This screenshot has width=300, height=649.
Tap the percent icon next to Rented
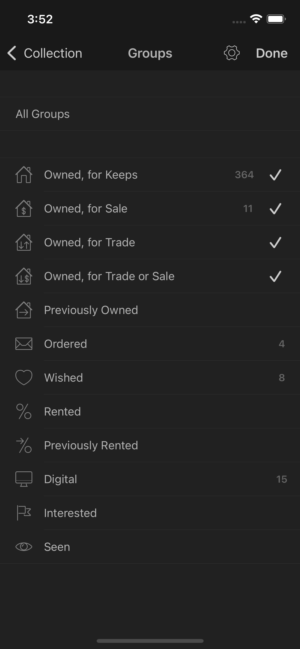(x=24, y=411)
